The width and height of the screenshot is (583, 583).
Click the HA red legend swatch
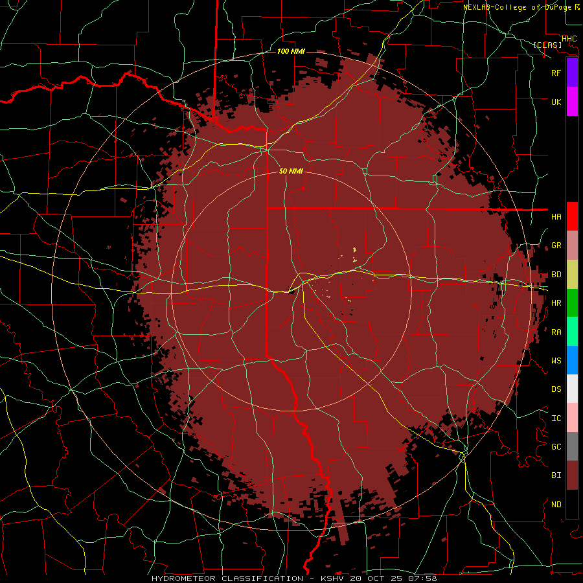click(572, 216)
